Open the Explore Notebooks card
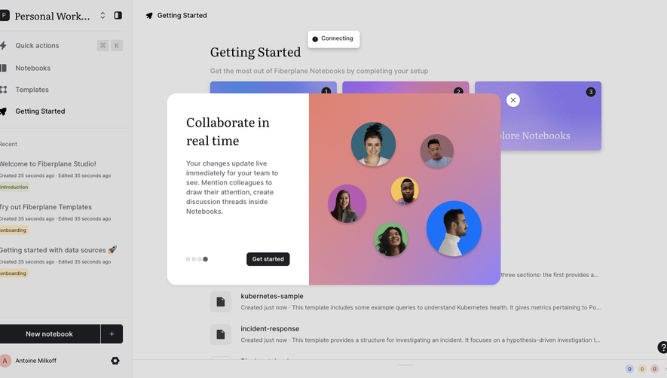 (551, 116)
